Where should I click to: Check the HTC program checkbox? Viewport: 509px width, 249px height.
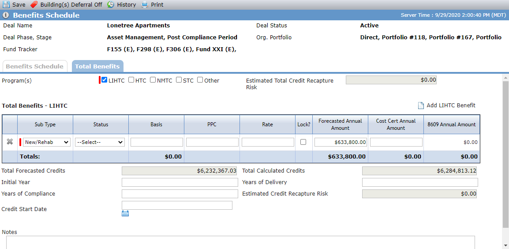(131, 80)
